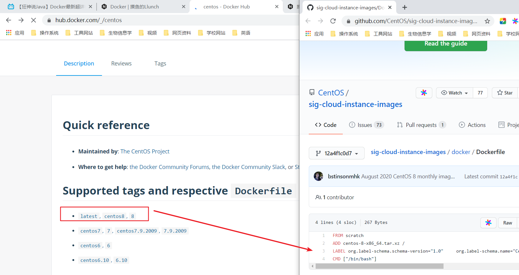Viewport: 519px width, 275px height.
Task: Select the Tags tab on Docker Hub
Action: (160, 64)
